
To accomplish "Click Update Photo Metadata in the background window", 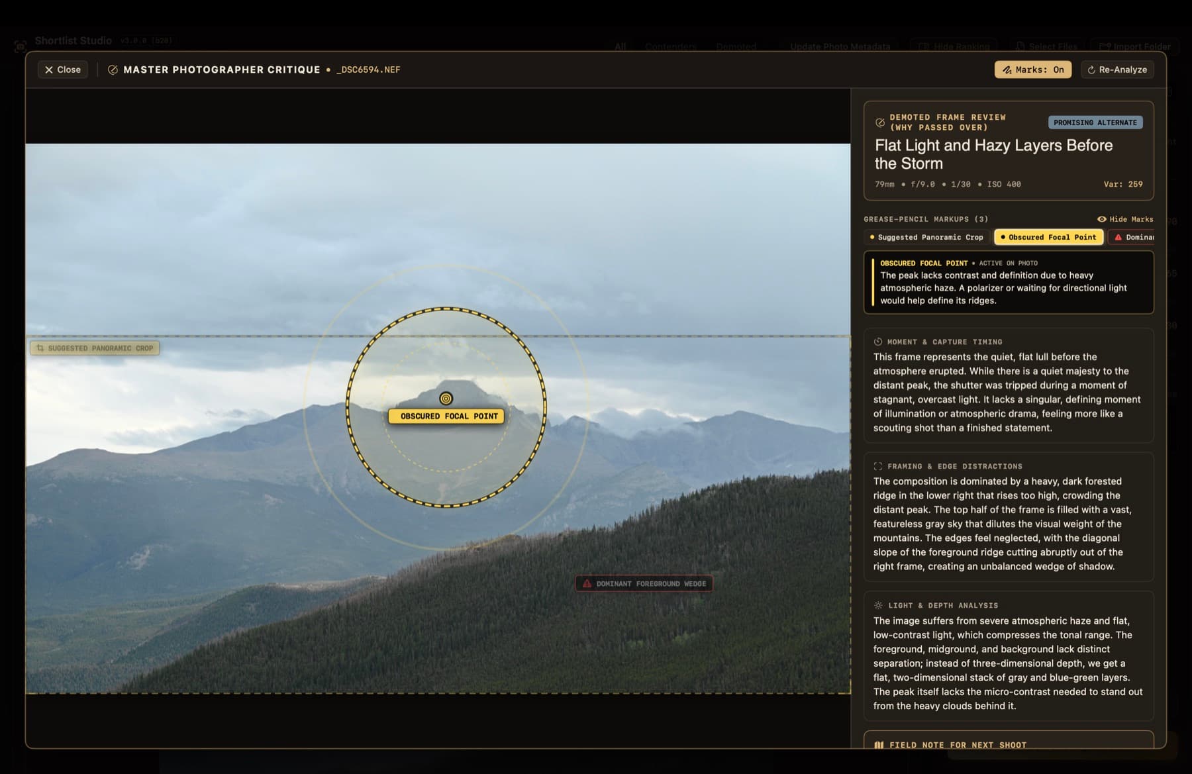I will coord(840,46).
